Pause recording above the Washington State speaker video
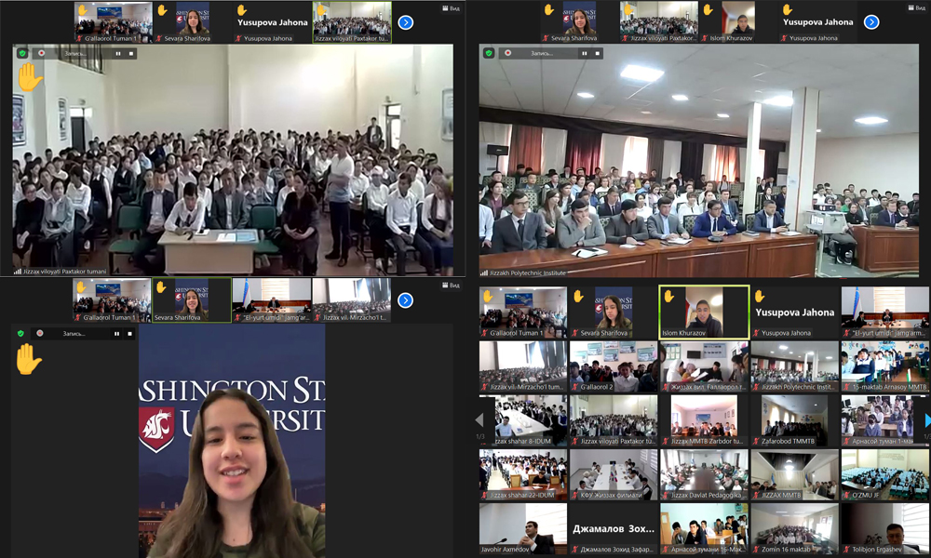 point(116,333)
